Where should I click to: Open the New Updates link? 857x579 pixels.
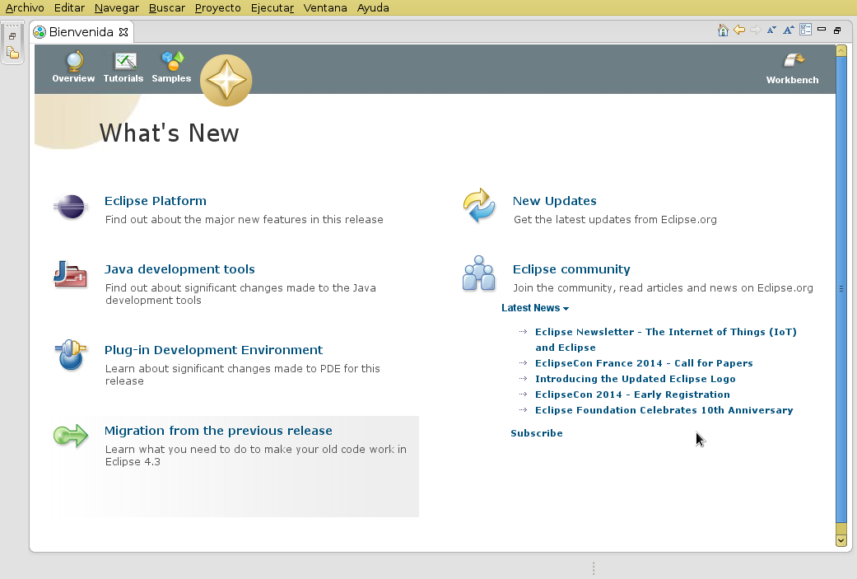554,201
